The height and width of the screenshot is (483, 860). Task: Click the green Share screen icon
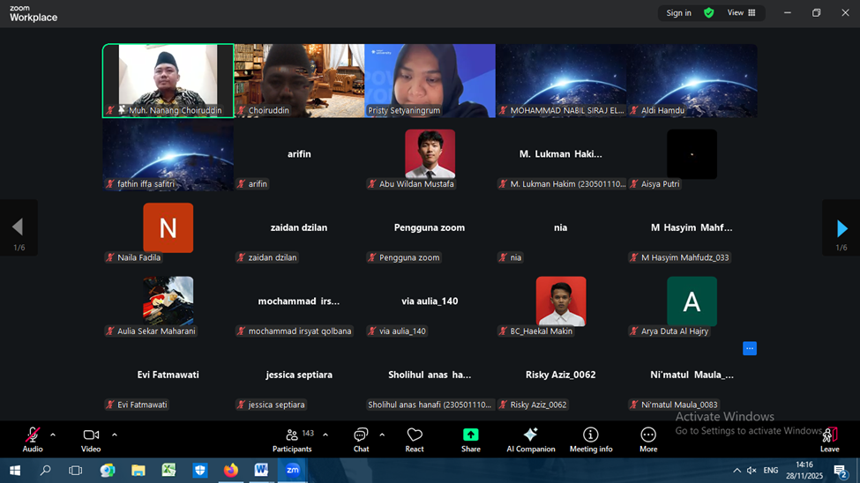[x=471, y=439]
